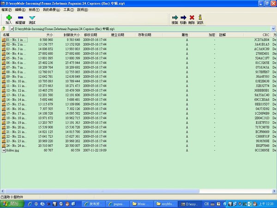This screenshot has height=208, width=277.
Task: Select file icon for 19 - No. 19
Action: [x=4, y=122]
